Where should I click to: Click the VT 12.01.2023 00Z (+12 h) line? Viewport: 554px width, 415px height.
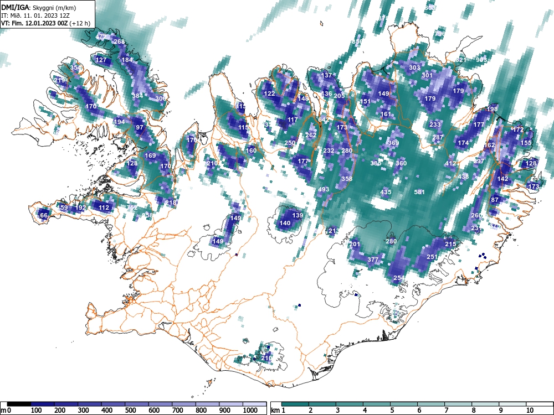(45, 23)
